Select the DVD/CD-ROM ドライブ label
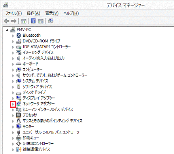This screenshot has width=174, height=154. [x=42, y=41]
